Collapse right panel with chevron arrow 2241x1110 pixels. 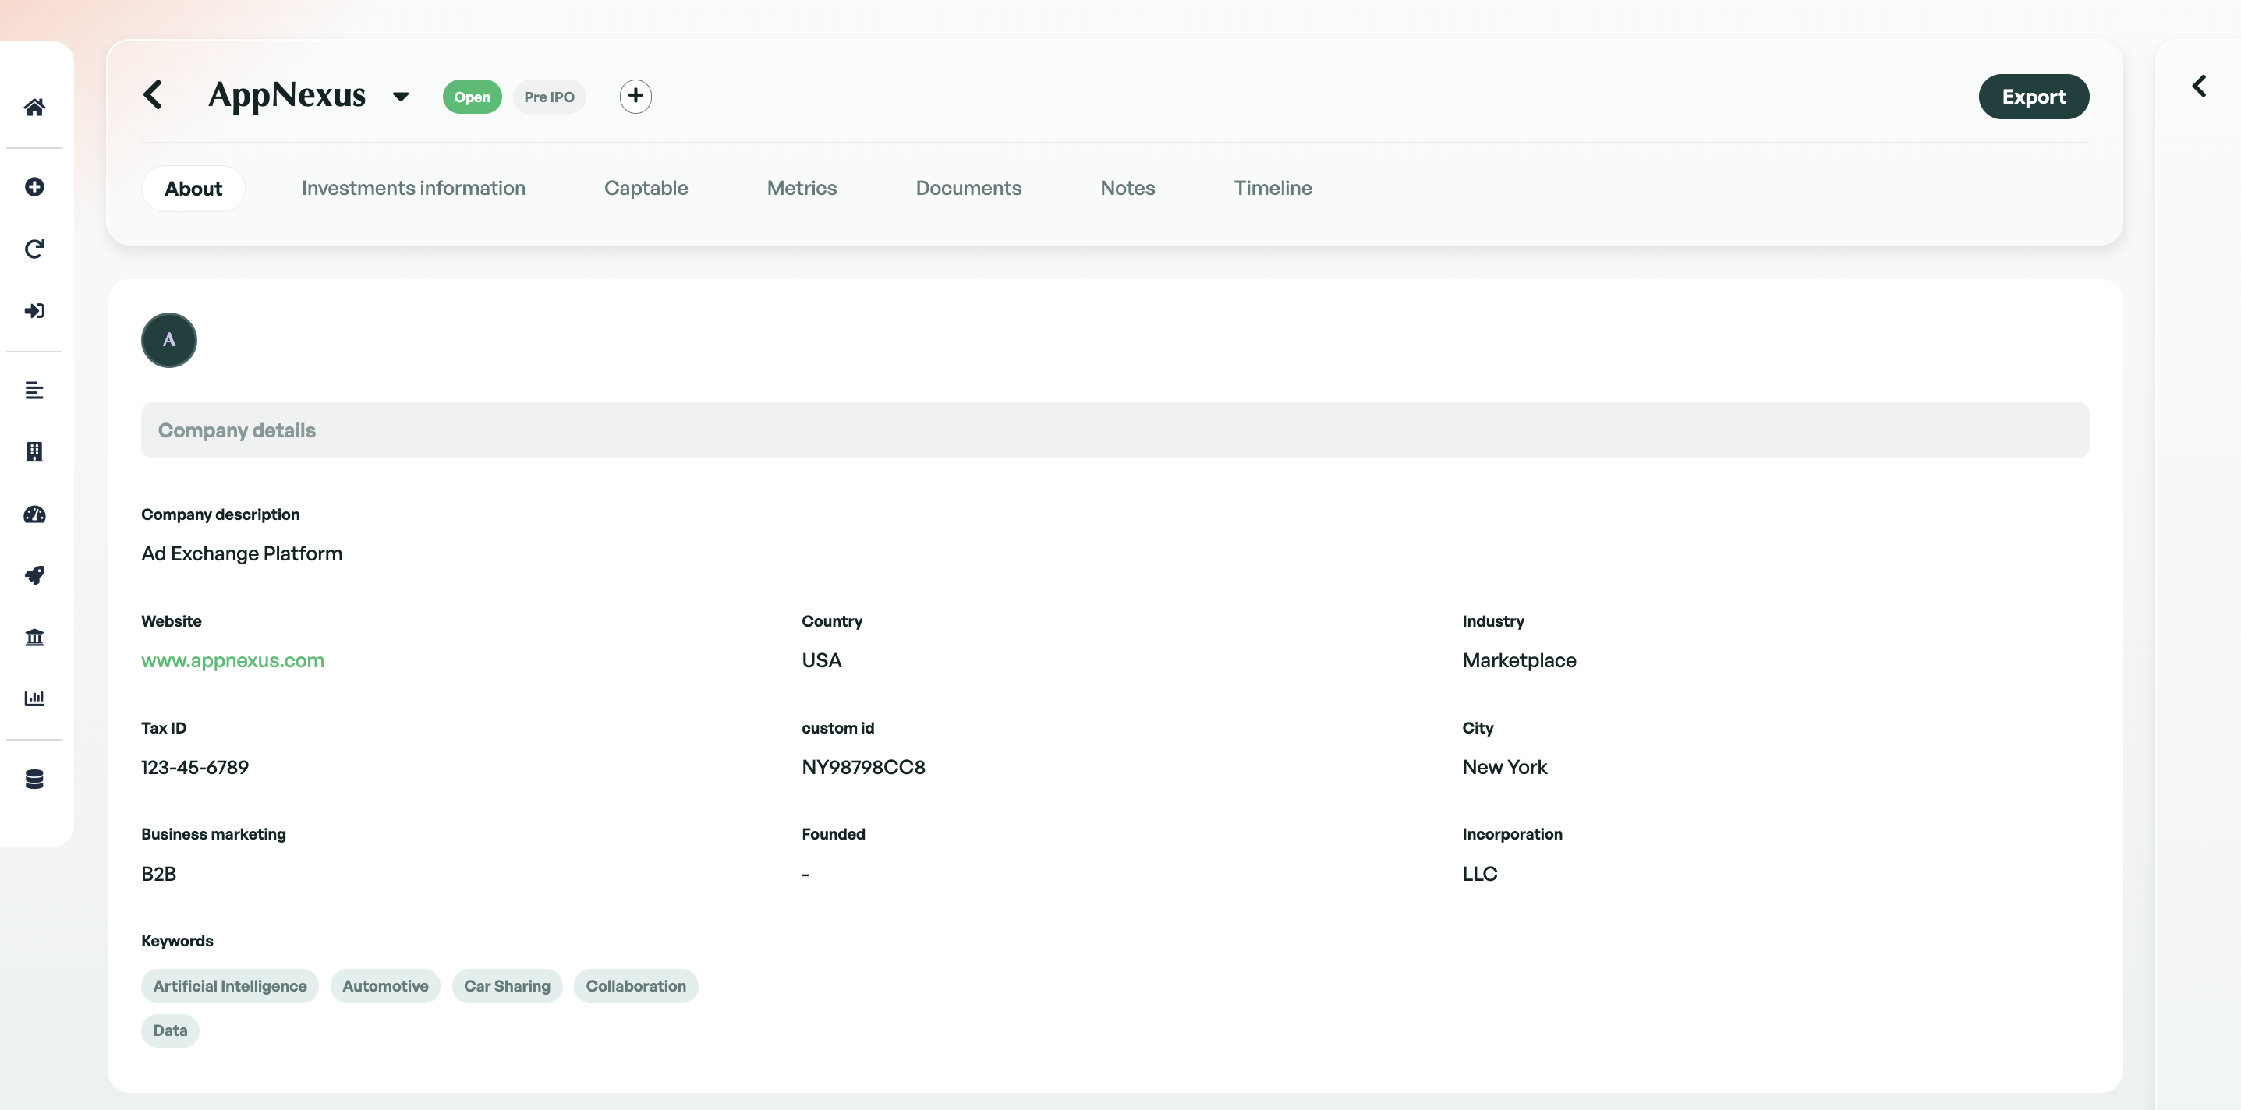[2199, 85]
